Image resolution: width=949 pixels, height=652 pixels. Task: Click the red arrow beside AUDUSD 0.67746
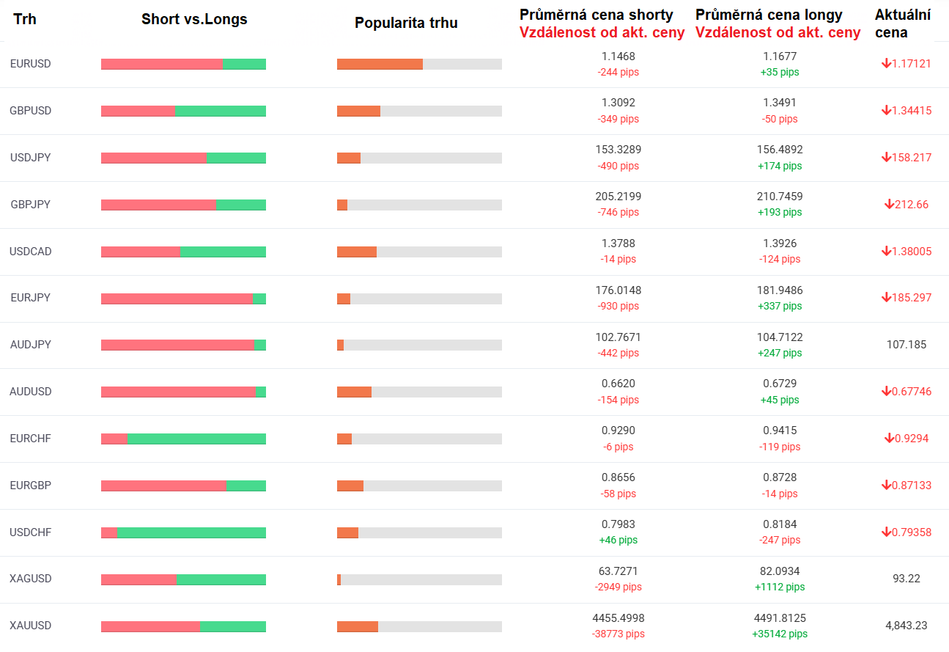click(x=886, y=392)
